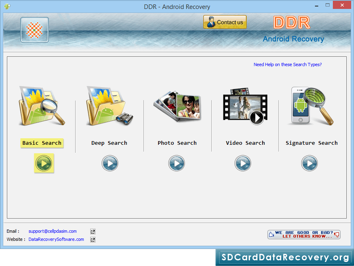Click the Deep Search folder binoculars icon

point(110,106)
